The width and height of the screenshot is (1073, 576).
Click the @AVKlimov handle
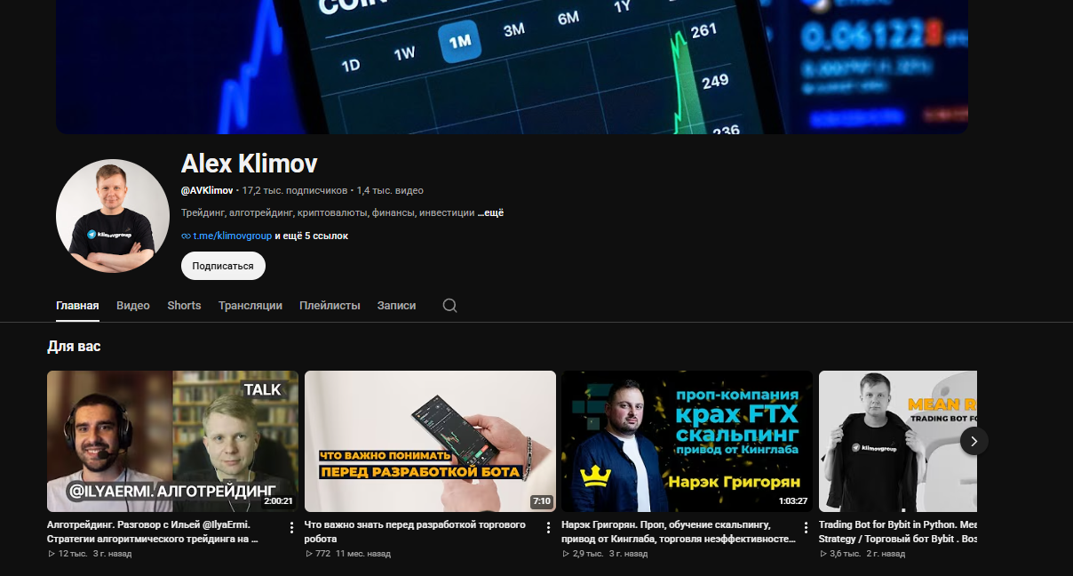point(207,190)
